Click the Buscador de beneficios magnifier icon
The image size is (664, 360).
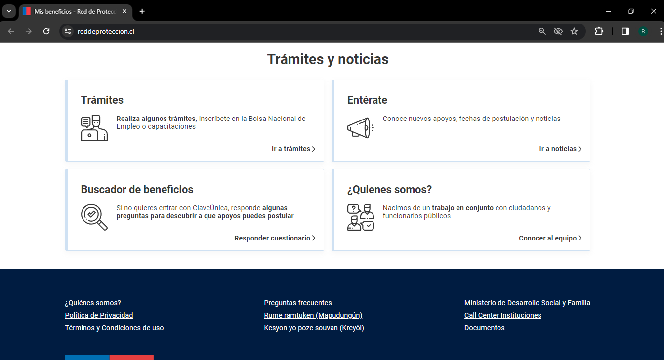coord(94,217)
